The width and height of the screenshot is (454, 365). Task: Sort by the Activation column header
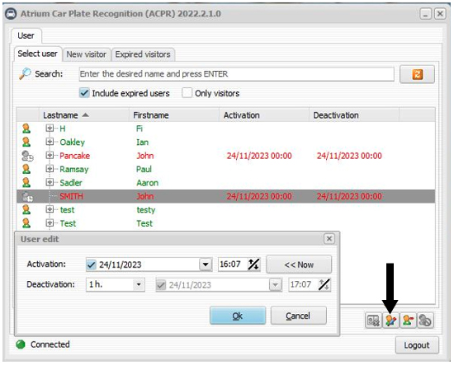(x=264, y=115)
